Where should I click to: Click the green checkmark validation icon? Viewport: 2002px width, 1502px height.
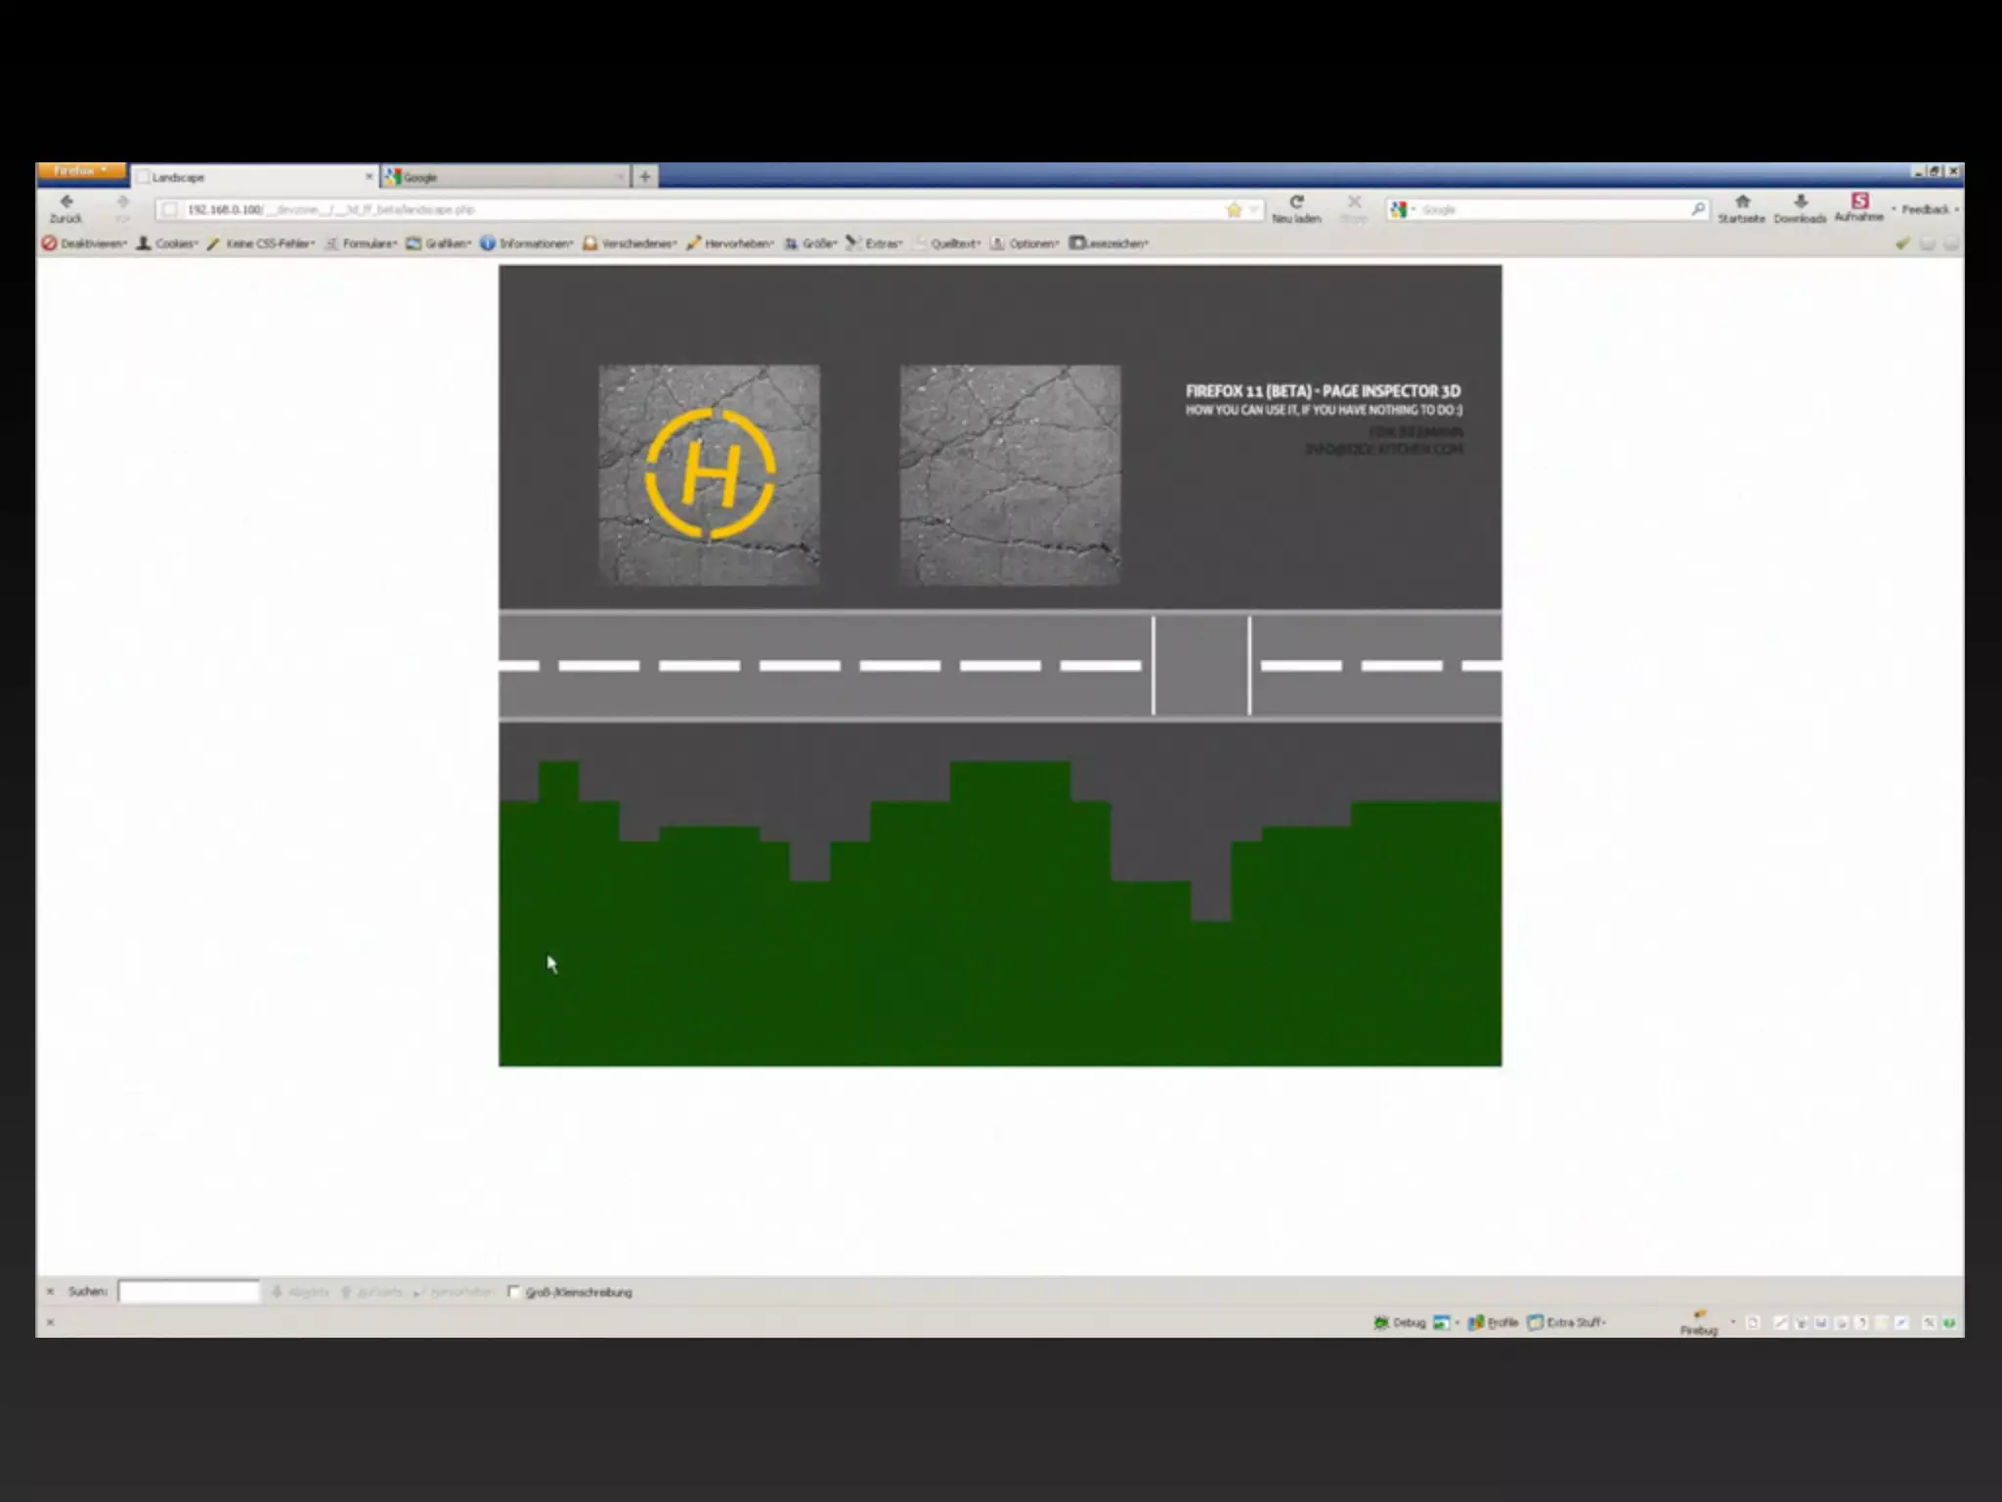click(1902, 243)
